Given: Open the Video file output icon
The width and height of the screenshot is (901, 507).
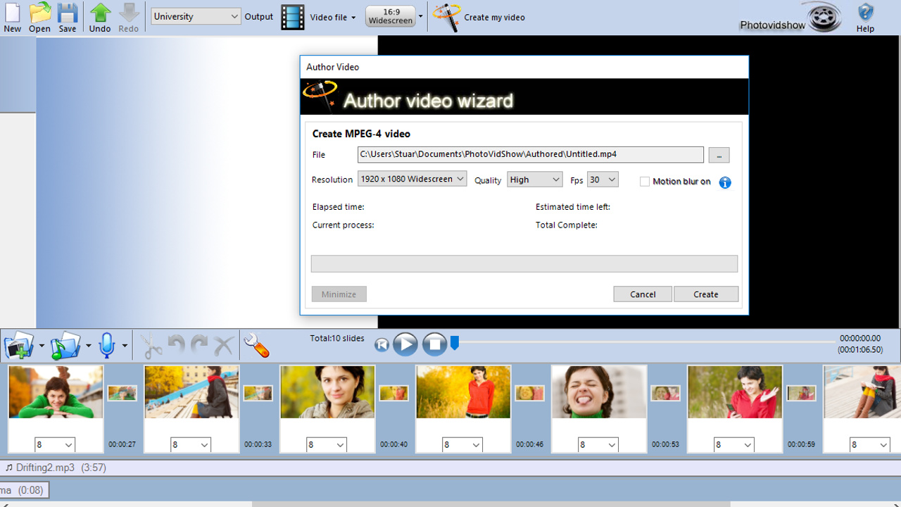Looking at the screenshot, I should (292, 17).
